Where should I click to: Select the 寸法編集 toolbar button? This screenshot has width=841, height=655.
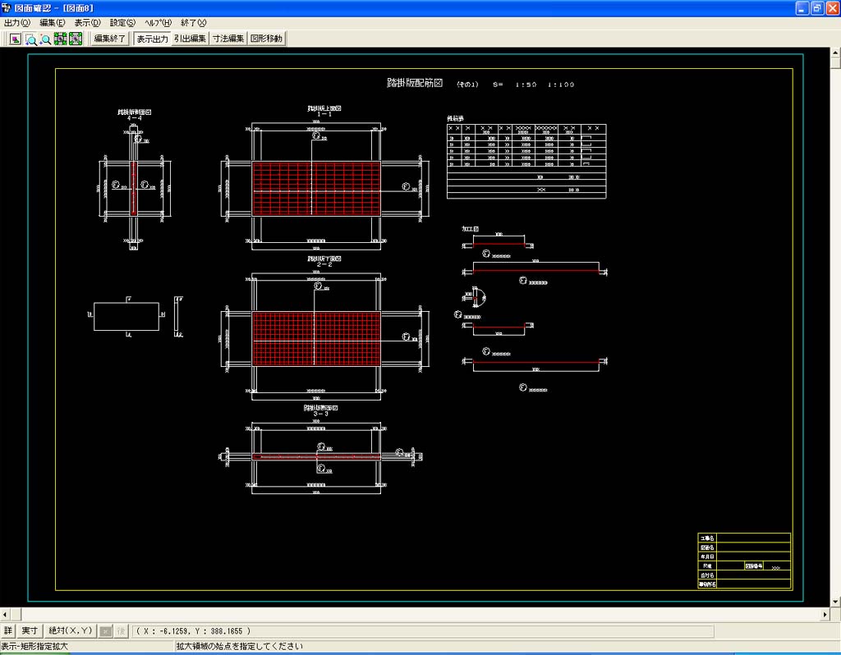pos(228,39)
